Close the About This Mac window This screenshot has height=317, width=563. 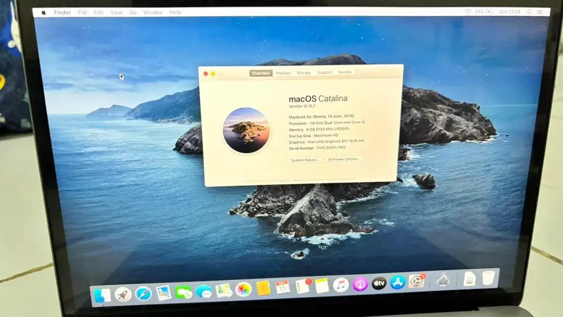click(x=205, y=74)
